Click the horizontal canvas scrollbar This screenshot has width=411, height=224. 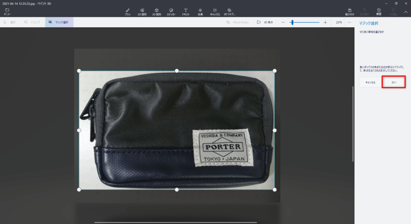point(175,222)
